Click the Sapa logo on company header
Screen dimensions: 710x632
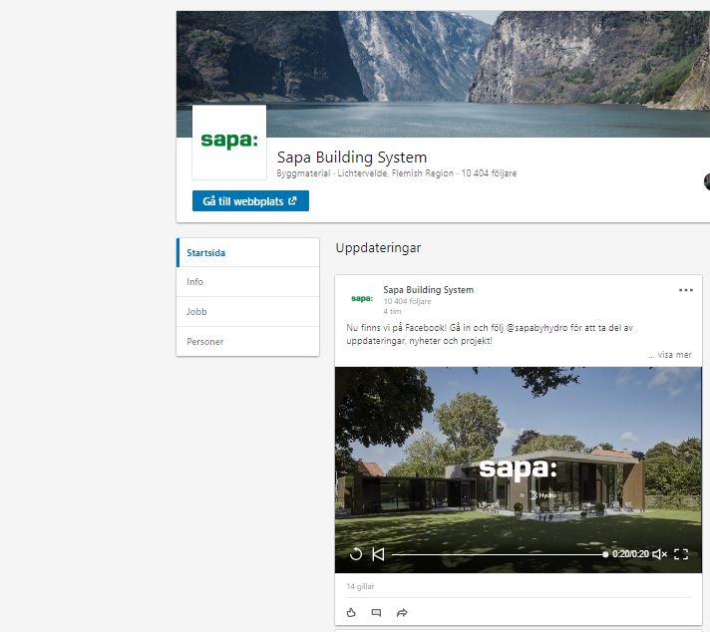(229, 143)
